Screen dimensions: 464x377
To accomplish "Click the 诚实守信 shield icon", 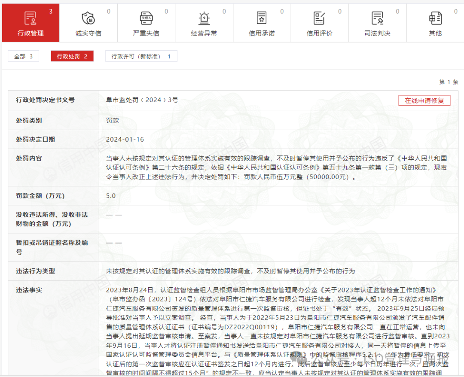I will point(88,18).
